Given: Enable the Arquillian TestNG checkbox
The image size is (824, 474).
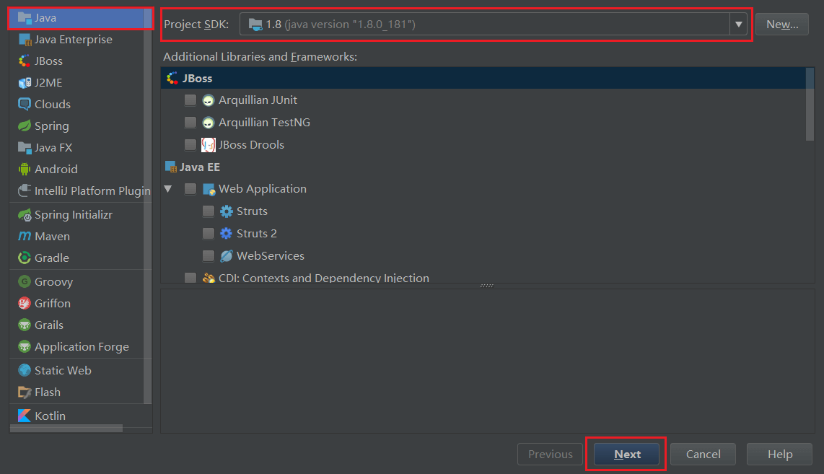Looking at the screenshot, I should point(190,123).
